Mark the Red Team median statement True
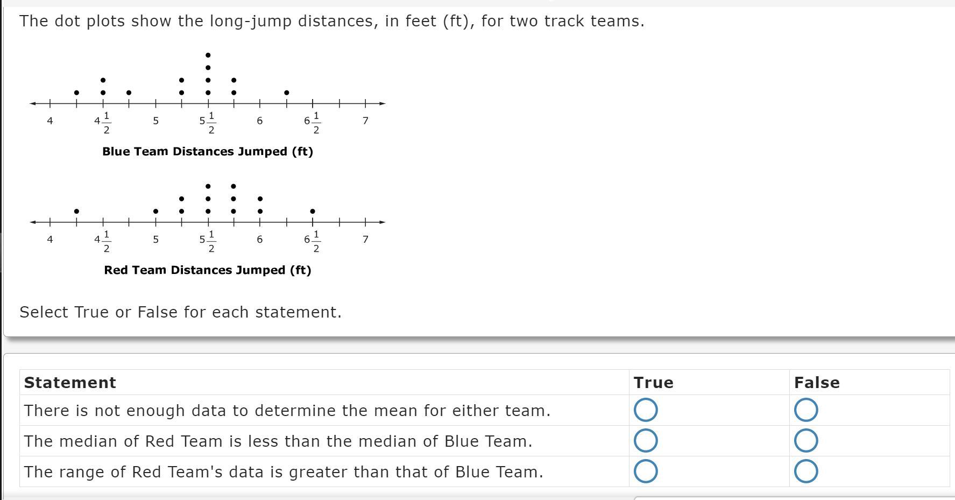 click(646, 441)
